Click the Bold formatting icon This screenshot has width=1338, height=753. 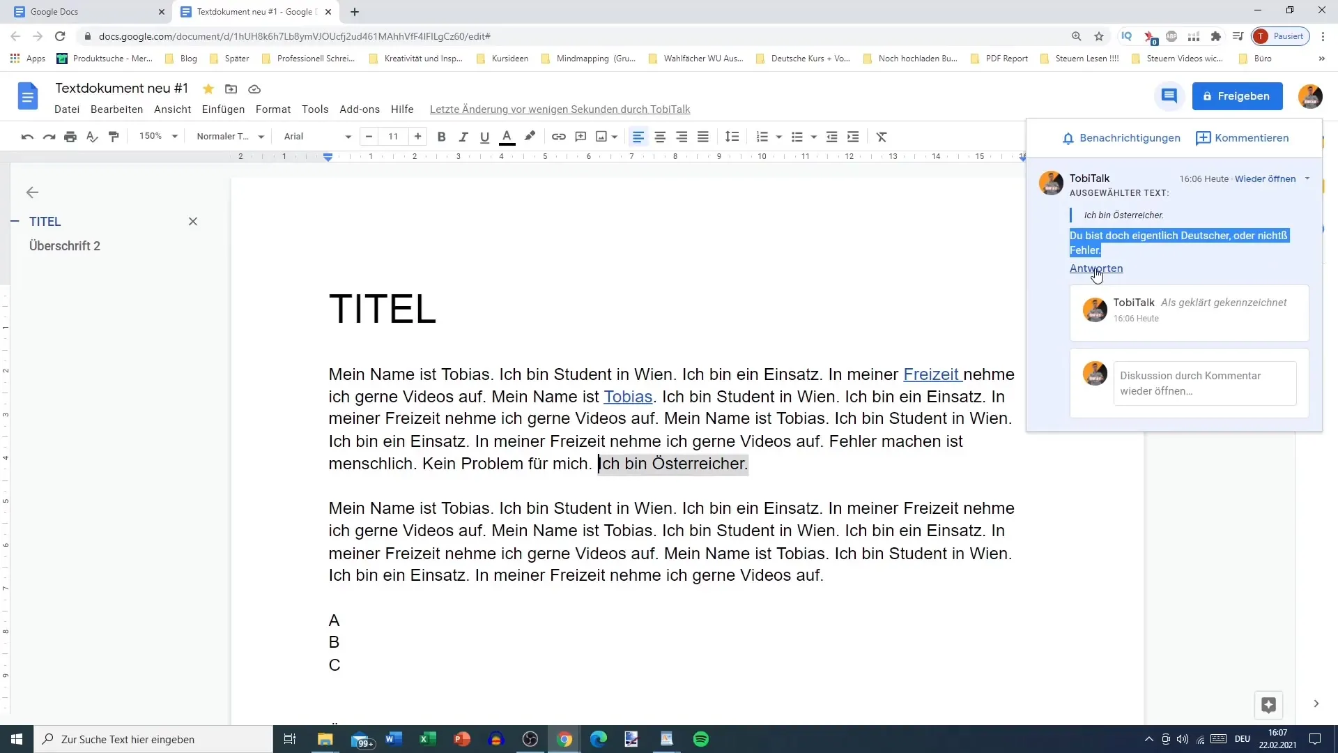click(x=442, y=136)
